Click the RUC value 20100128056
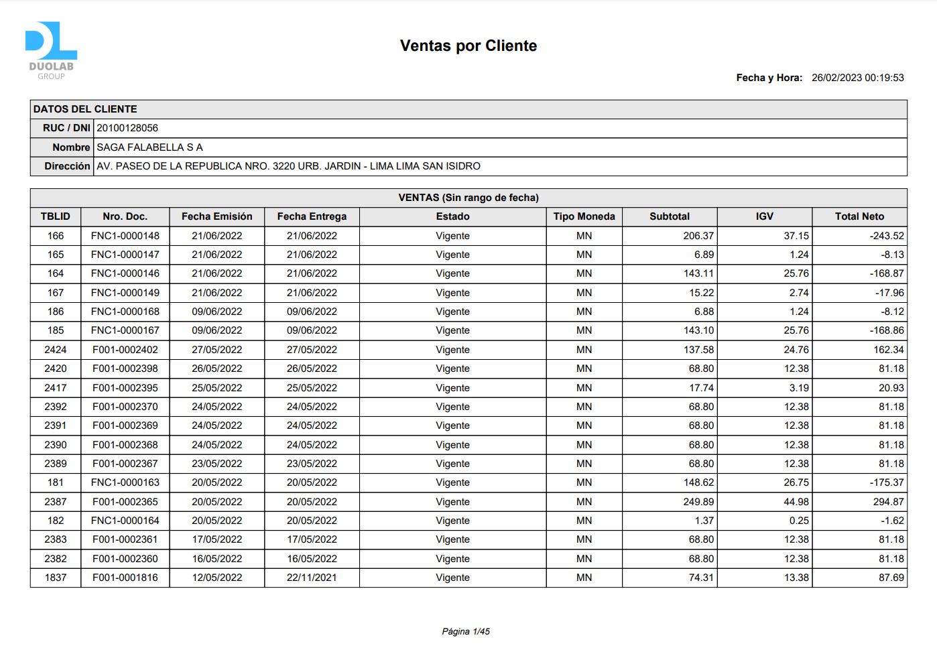Viewport: 937px width, 662px height. 127,128
